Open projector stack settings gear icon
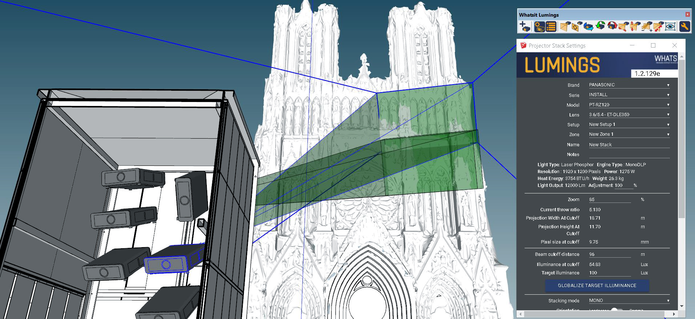The width and height of the screenshot is (695, 319). tap(539, 26)
